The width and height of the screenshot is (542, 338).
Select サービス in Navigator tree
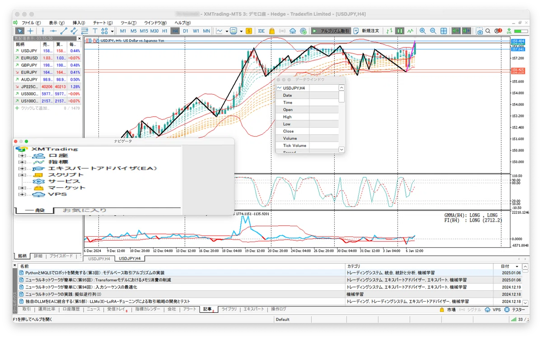click(x=64, y=181)
